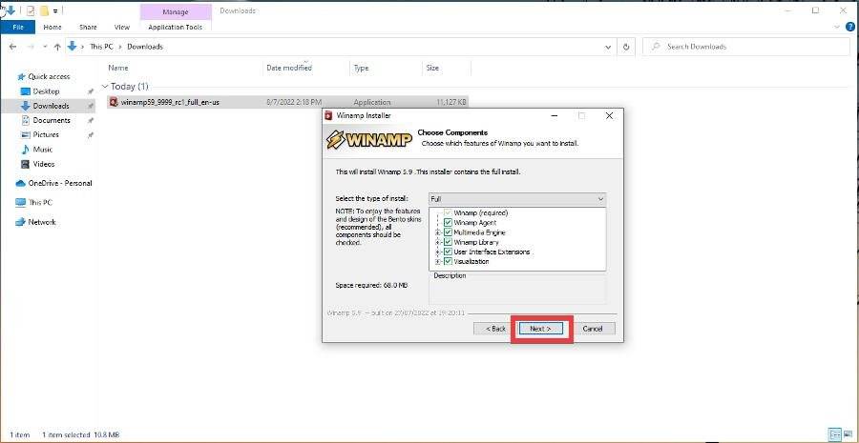The height and width of the screenshot is (443, 859).
Task: Uncheck the Visualization component
Action: pos(449,261)
